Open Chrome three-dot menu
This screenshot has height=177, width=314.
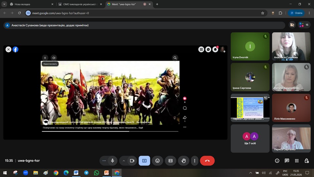(309, 13)
